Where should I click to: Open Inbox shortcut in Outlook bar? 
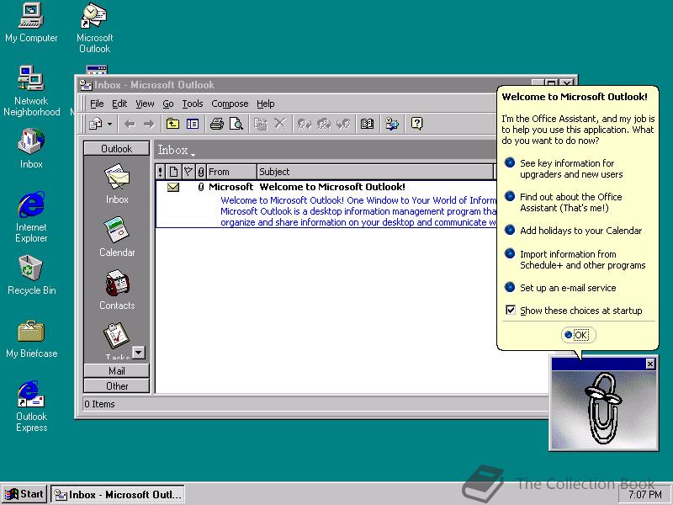point(117,183)
